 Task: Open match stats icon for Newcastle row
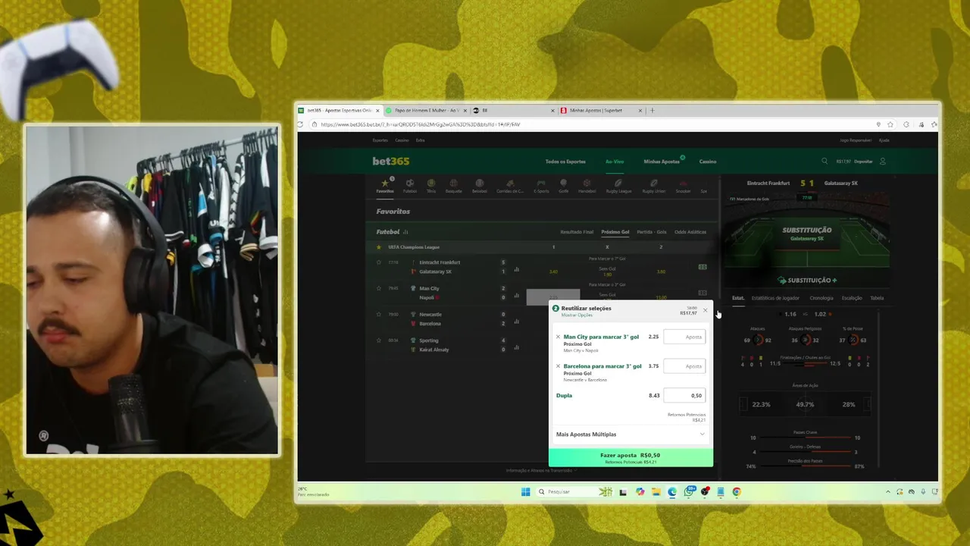tap(517, 322)
